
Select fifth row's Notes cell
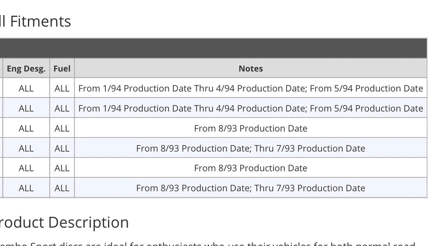(250, 168)
